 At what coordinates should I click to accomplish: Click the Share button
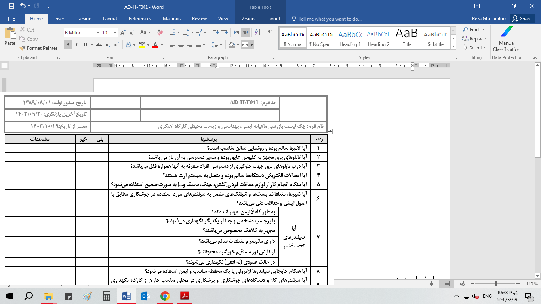(x=522, y=19)
